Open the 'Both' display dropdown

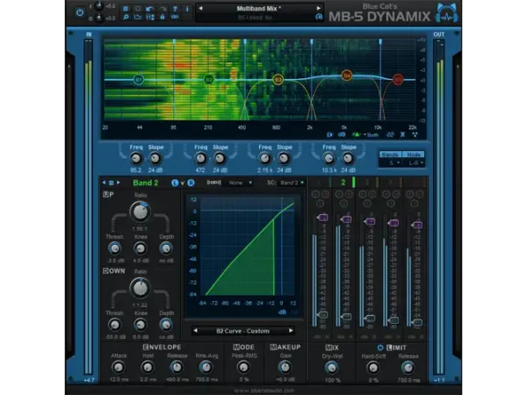click(372, 135)
